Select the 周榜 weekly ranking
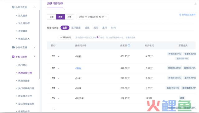This screenshot has width=199, height=113. (x=60, y=17)
